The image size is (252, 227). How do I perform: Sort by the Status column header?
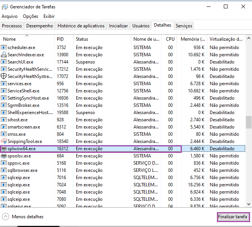pyautogui.click(x=102, y=39)
